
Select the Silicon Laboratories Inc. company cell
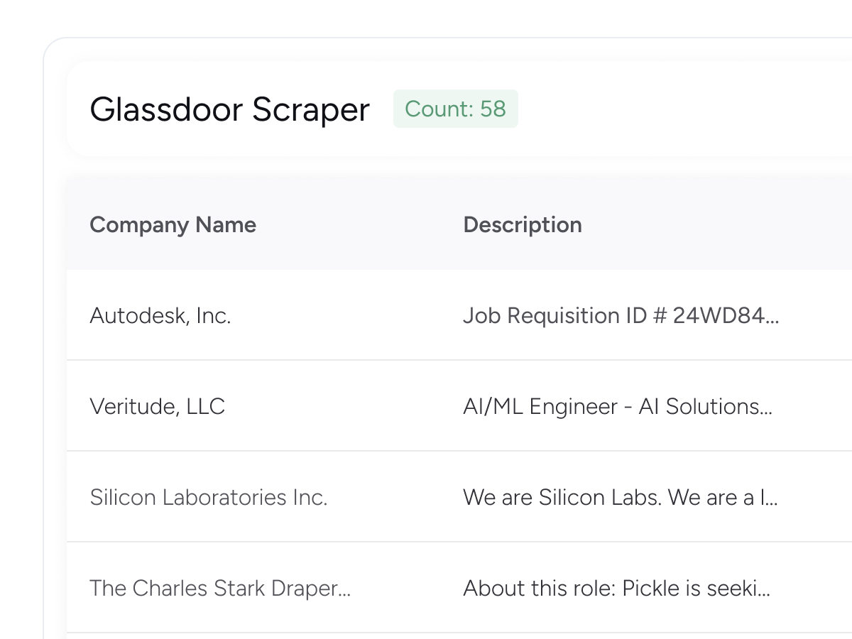click(x=209, y=497)
